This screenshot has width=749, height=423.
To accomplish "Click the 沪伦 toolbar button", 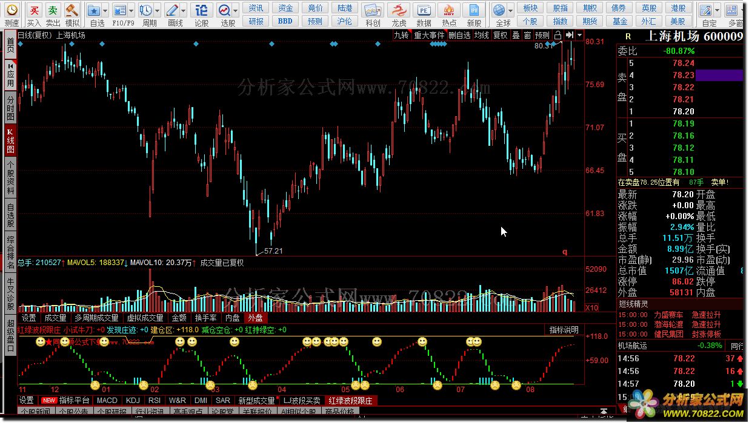I will [x=344, y=21].
